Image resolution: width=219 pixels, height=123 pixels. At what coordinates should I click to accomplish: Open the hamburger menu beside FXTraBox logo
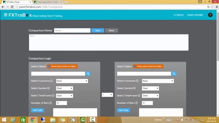coord(5,15)
